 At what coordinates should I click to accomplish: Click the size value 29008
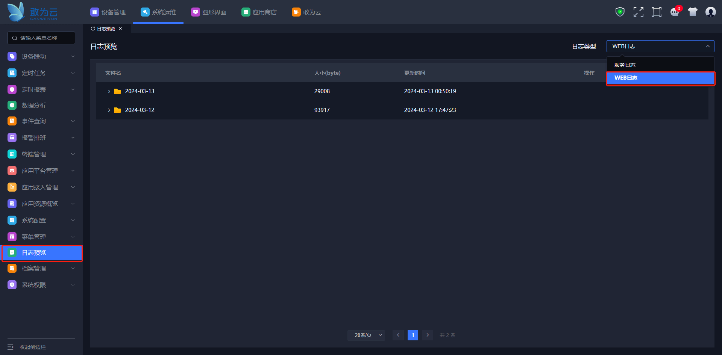click(x=322, y=91)
